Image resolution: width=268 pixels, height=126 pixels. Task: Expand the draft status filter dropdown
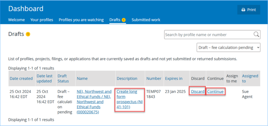(x=228, y=48)
